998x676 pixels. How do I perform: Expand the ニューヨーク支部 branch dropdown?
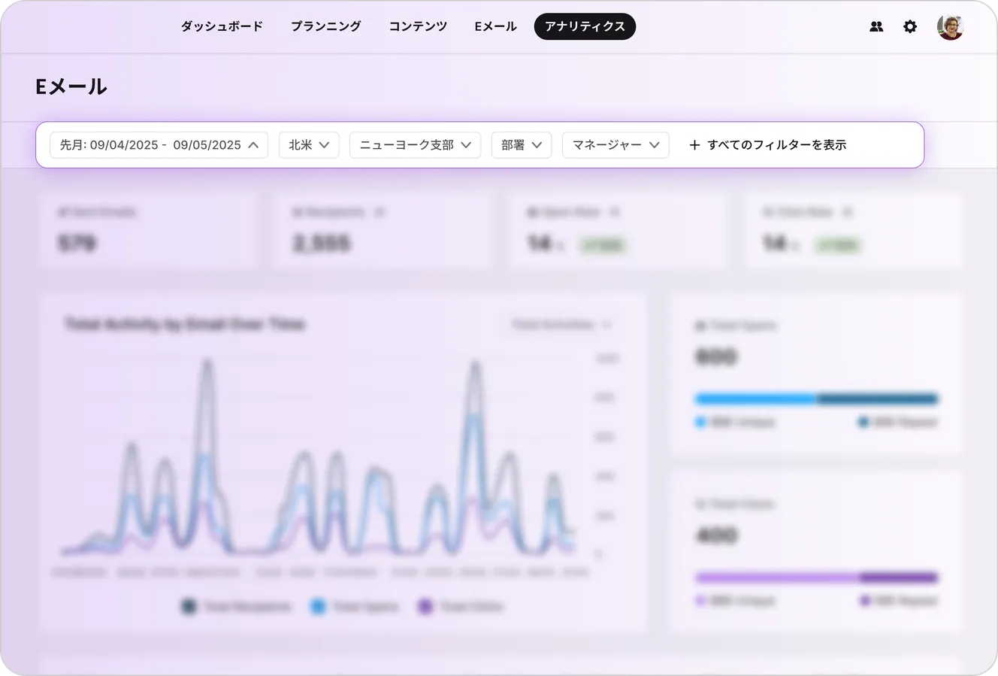pyautogui.click(x=415, y=145)
